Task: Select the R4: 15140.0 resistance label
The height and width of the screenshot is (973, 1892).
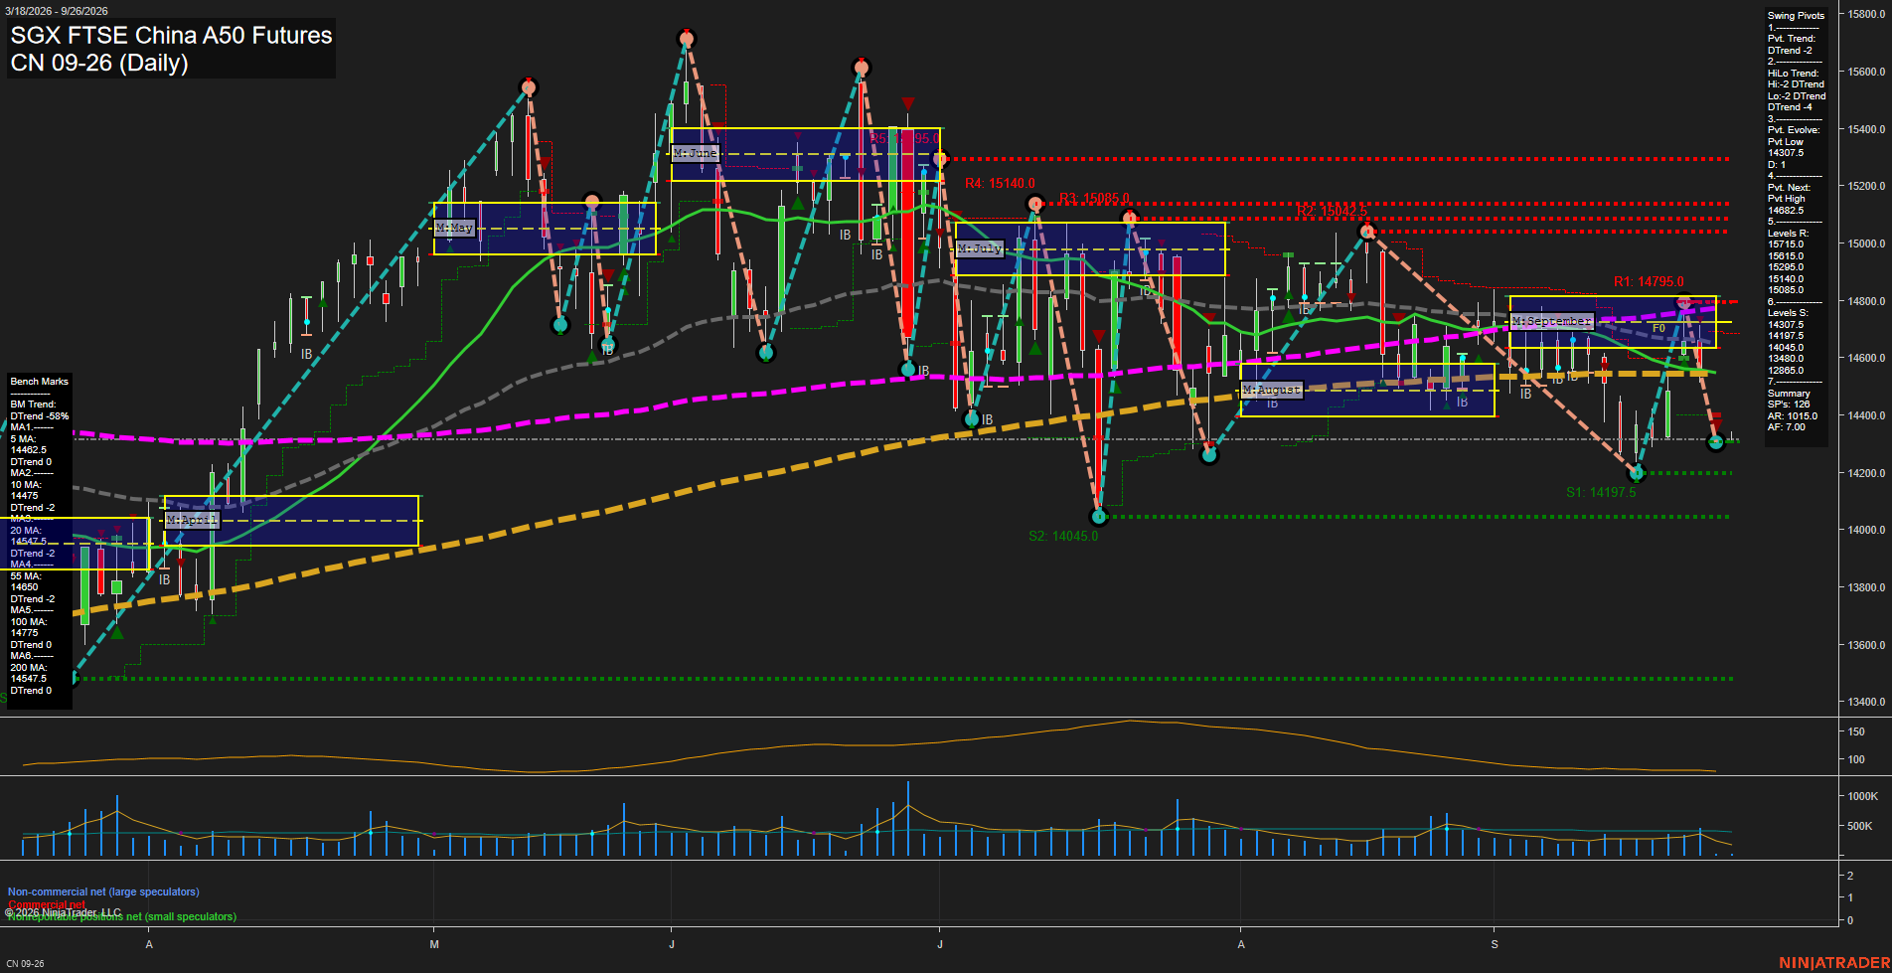Action: pos(1000,184)
